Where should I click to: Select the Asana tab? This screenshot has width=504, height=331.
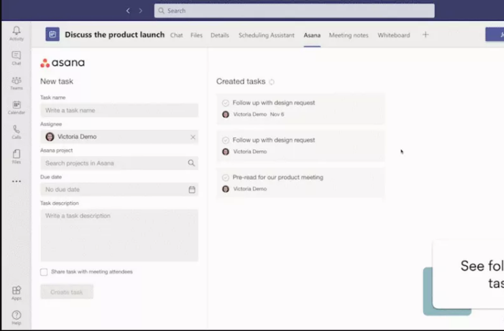pos(312,35)
